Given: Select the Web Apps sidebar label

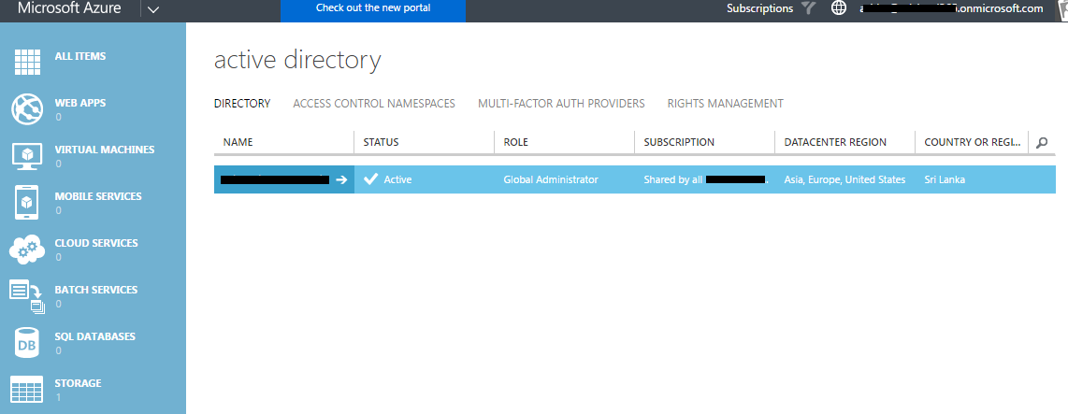Looking at the screenshot, I should 80,103.
